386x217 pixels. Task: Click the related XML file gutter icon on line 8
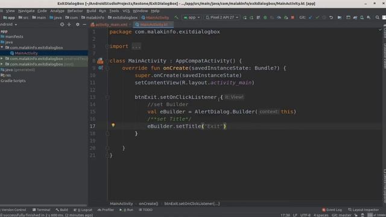(x=100, y=61)
